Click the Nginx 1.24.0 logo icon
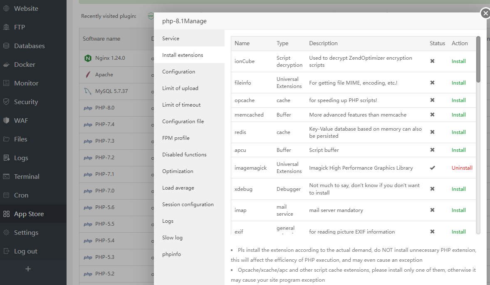The image size is (490, 285). (88, 58)
